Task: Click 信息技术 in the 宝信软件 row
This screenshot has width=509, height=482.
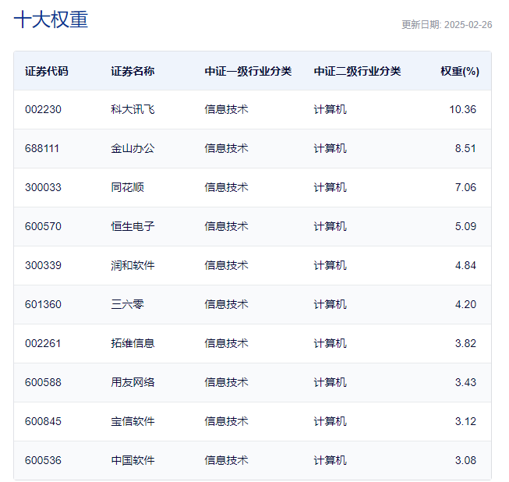Action: coord(226,421)
